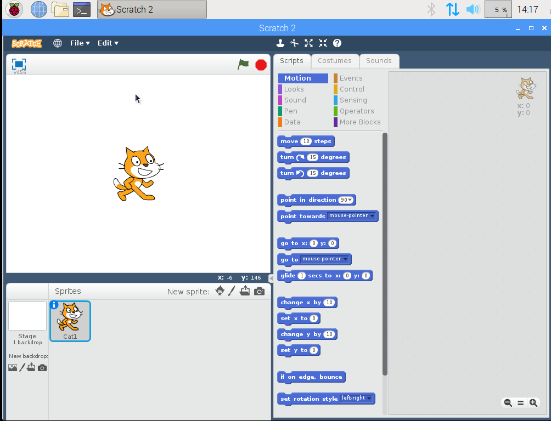Click the speaker volume icon in taskbar
This screenshot has height=421, width=551.
(x=472, y=9)
